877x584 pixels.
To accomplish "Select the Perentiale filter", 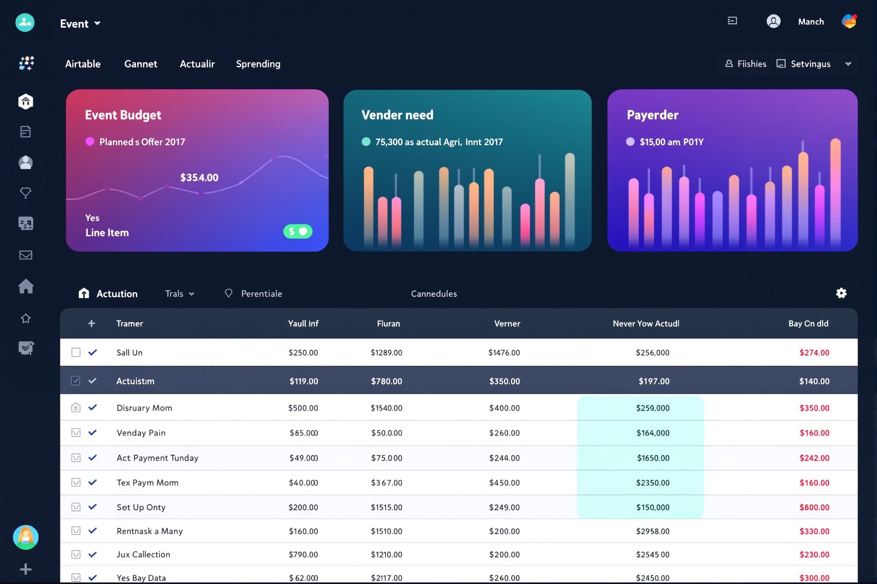I will 254,294.
